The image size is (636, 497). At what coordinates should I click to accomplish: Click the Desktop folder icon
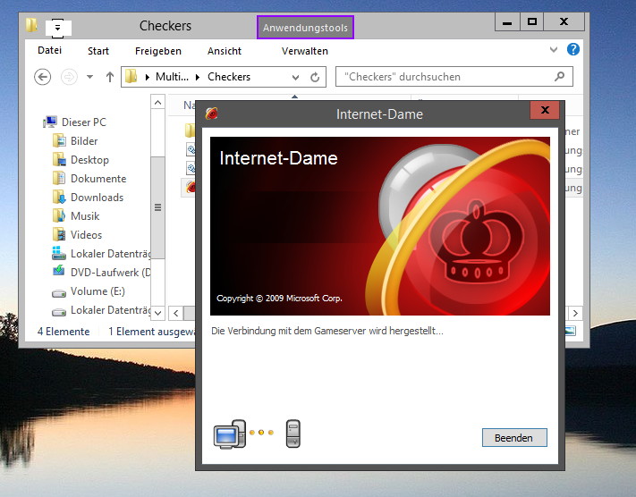pyautogui.click(x=59, y=160)
